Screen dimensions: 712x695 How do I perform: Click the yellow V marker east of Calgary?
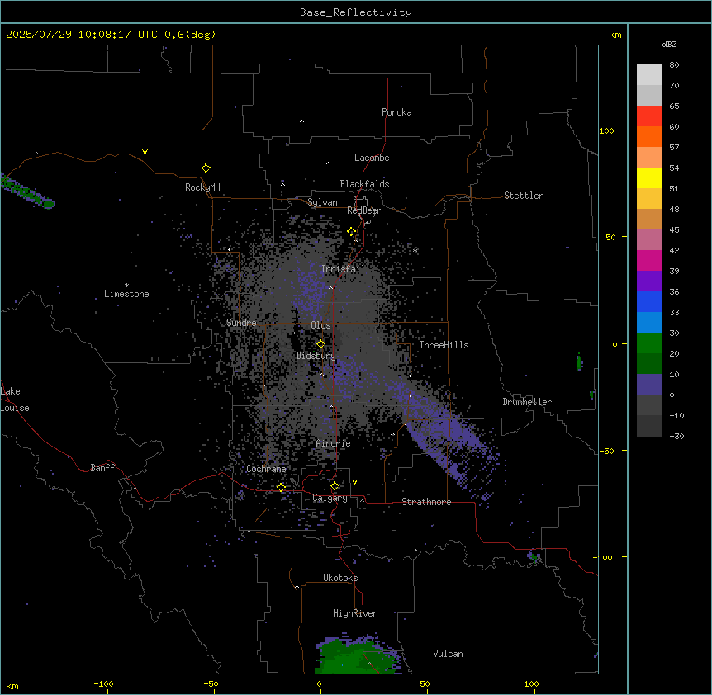(354, 482)
